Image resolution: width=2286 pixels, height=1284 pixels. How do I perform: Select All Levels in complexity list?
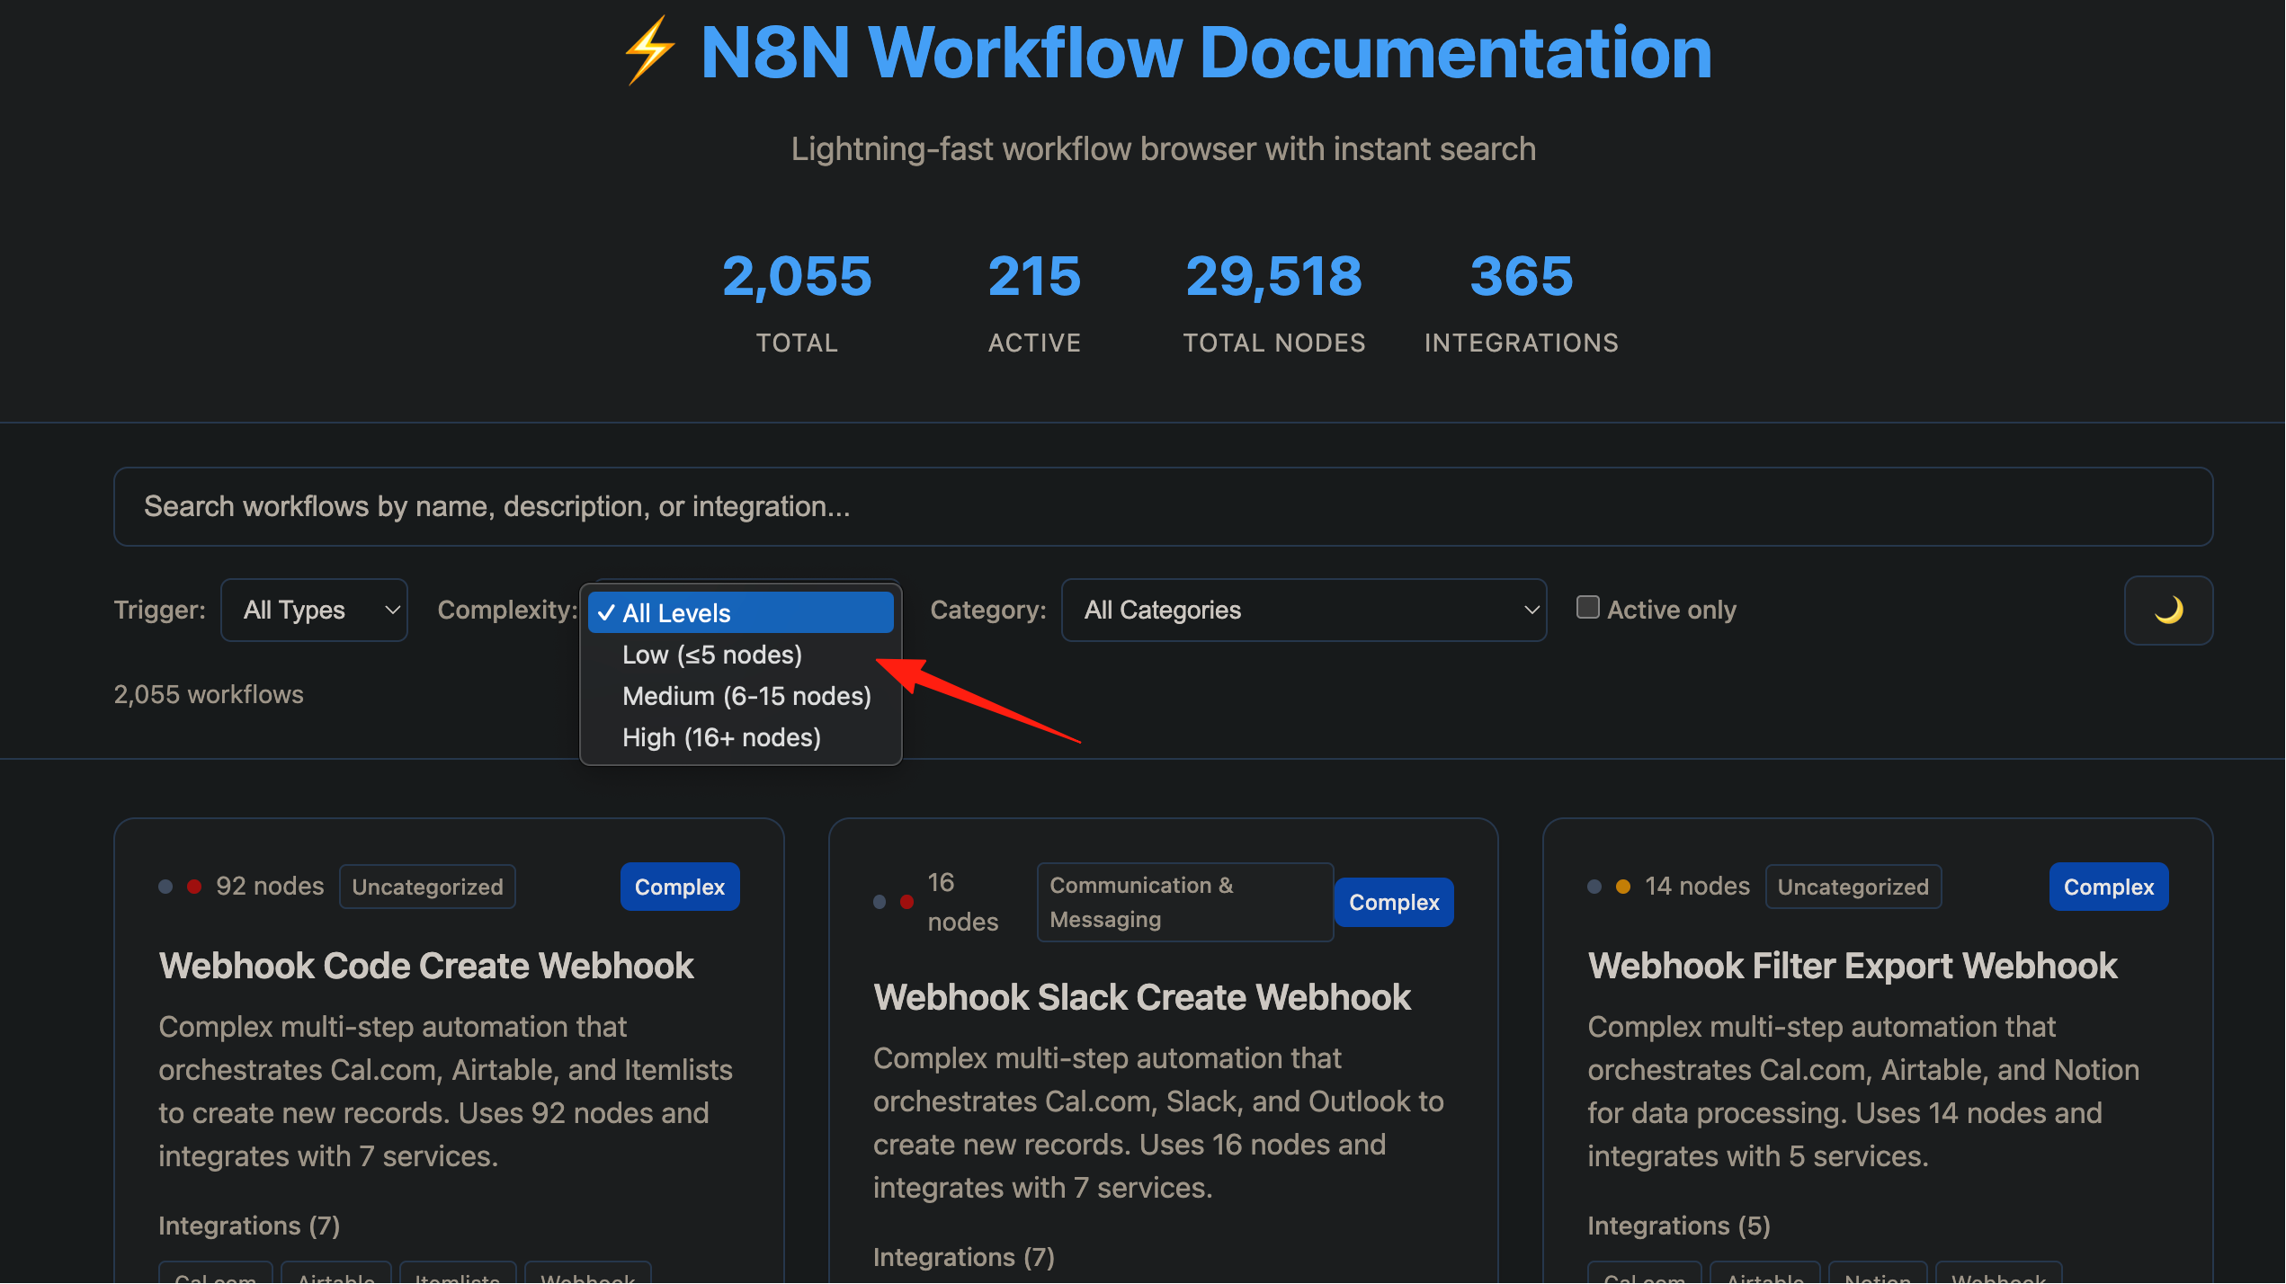(x=740, y=613)
